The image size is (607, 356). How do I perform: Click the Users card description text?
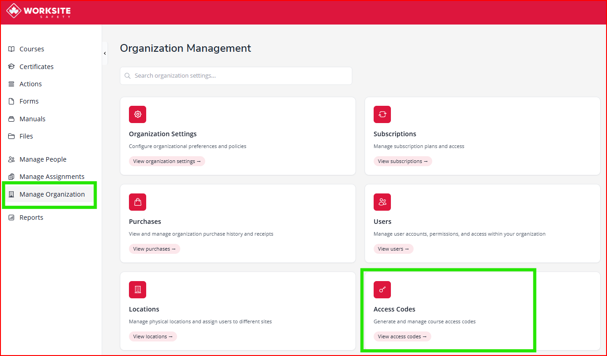459,234
